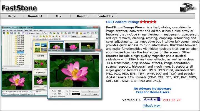200x111 pixels.
Task: Open the What's New link
Action: (152, 105)
